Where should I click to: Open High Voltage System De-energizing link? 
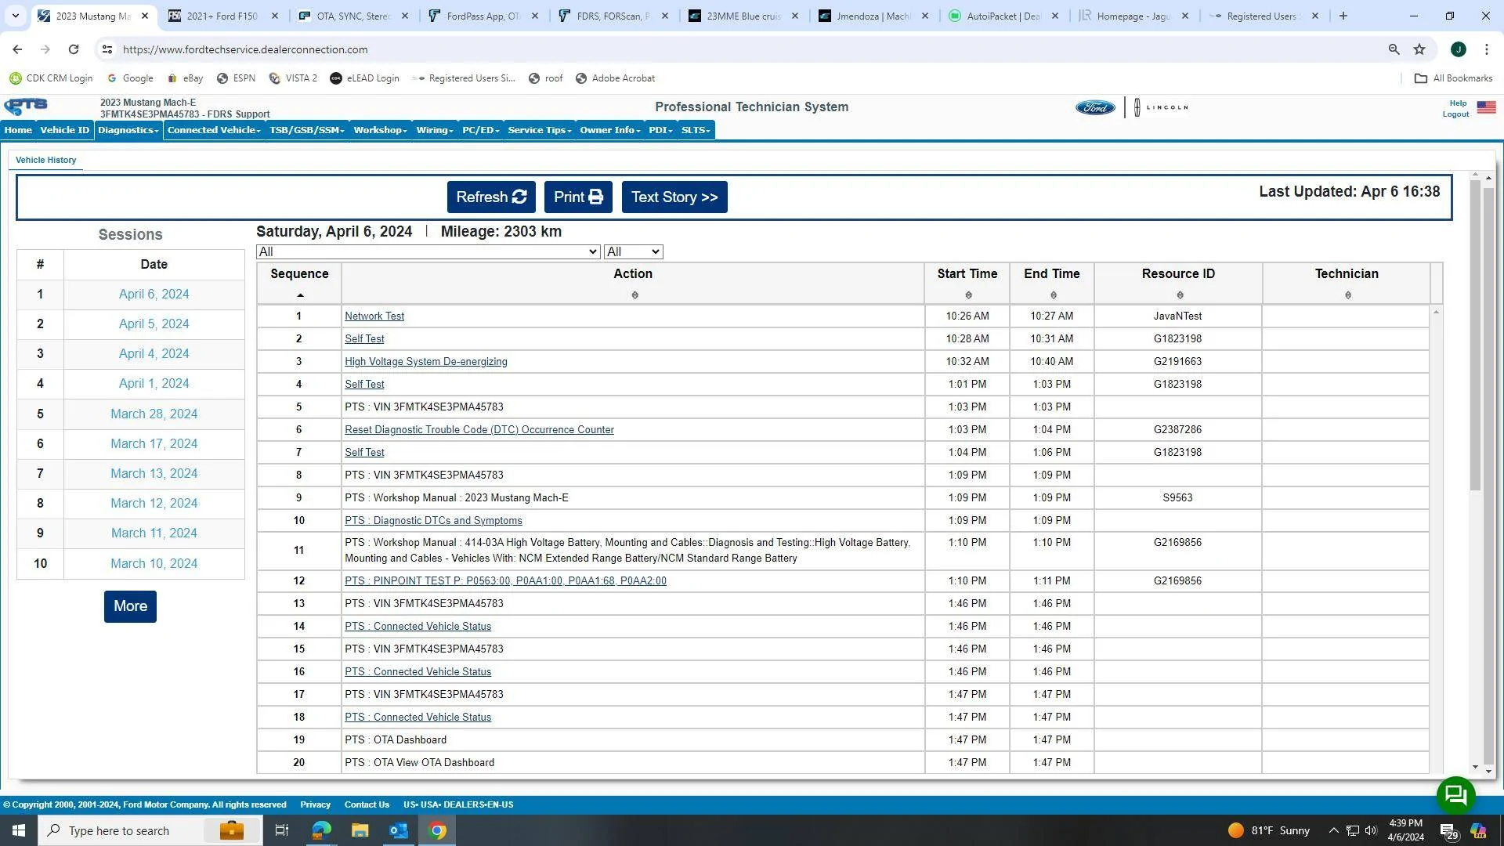click(426, 362)
